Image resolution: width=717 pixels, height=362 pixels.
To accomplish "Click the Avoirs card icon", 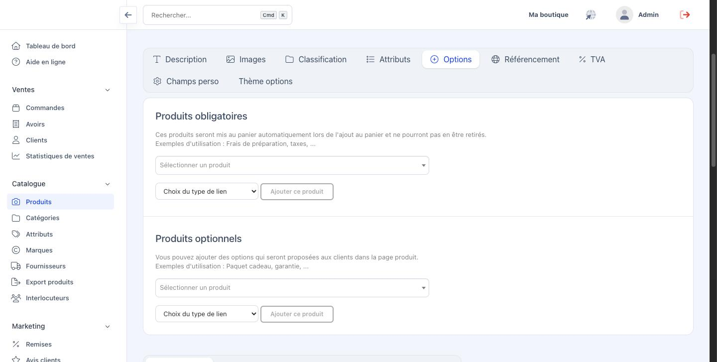I will [16, 124].
